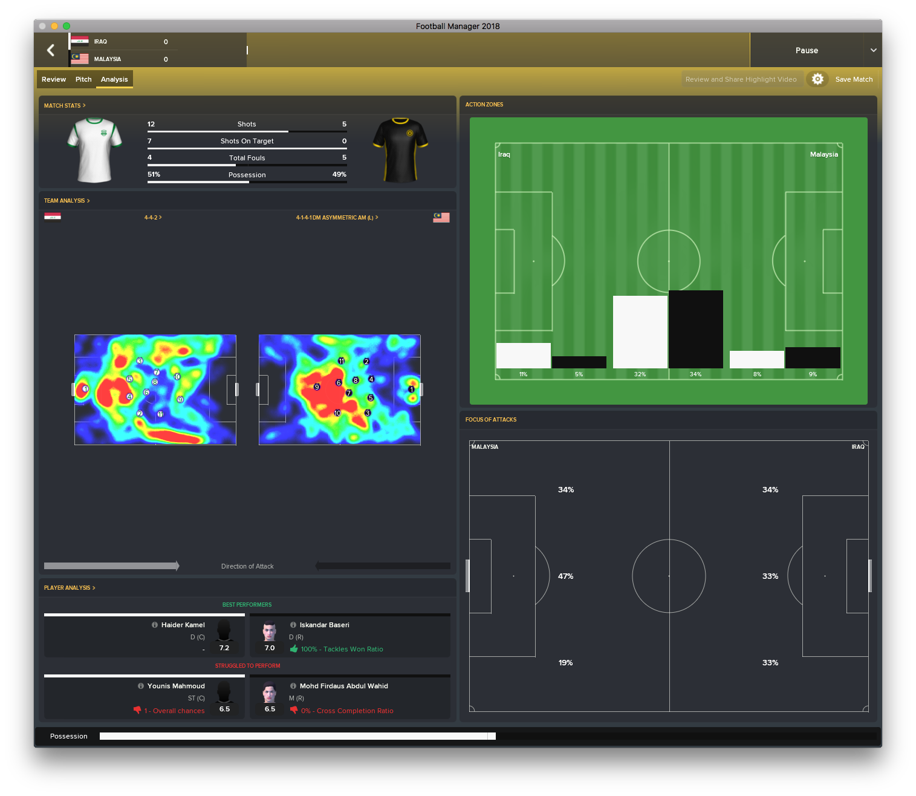Click 100% - Tackles Won Ratio text

pyautogui.click(x=342, y=649)
